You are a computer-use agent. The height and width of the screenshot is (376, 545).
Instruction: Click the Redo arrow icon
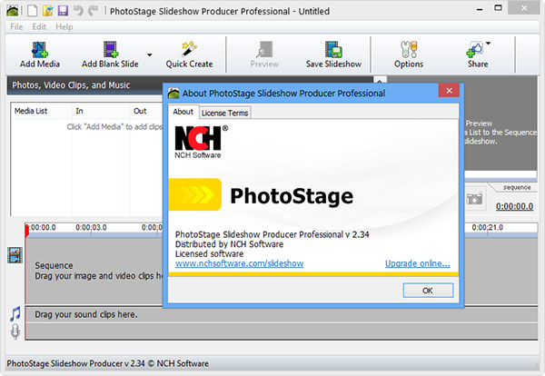tap(93, 11)
